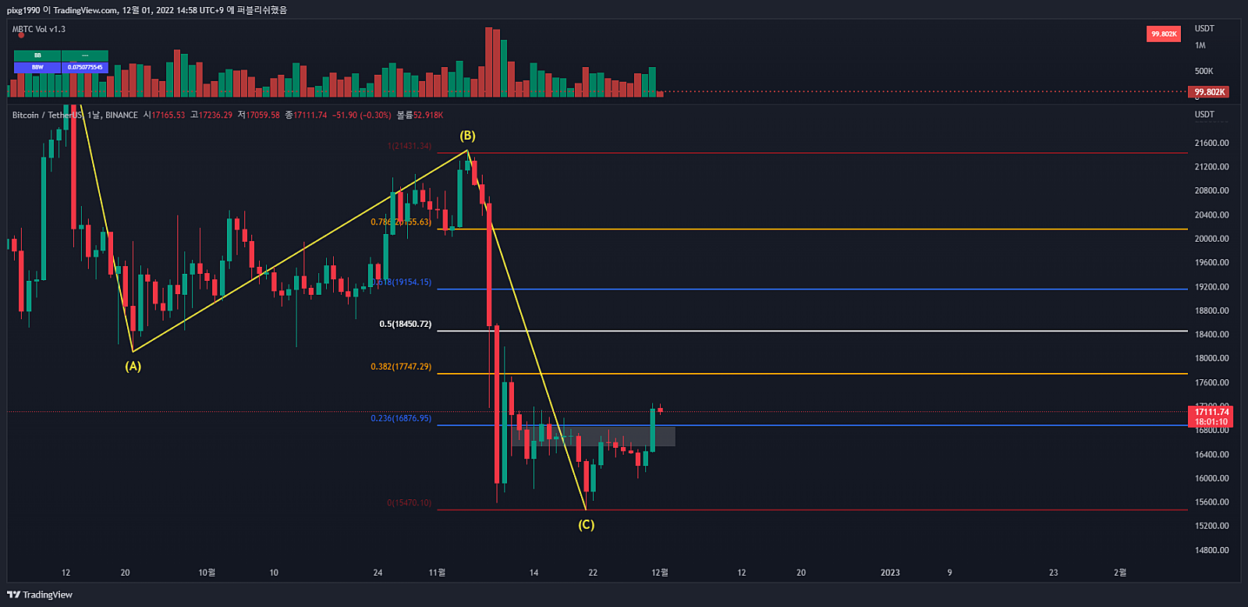Click the 10월 date on the time axis
This screenshot has height=607, width=1248.
207,573
